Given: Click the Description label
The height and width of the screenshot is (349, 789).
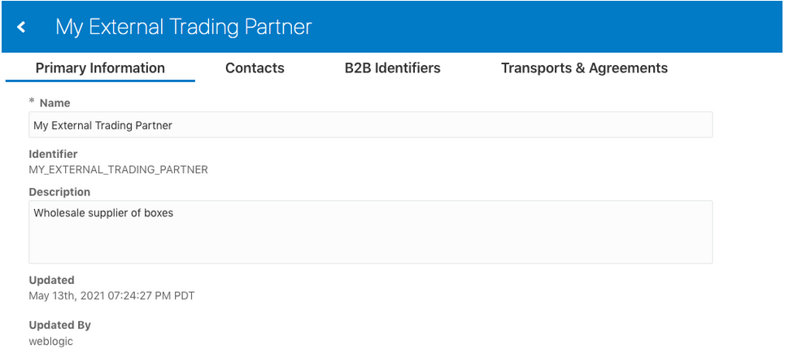Looking at the screenshot, I should [x=59, y=192].
